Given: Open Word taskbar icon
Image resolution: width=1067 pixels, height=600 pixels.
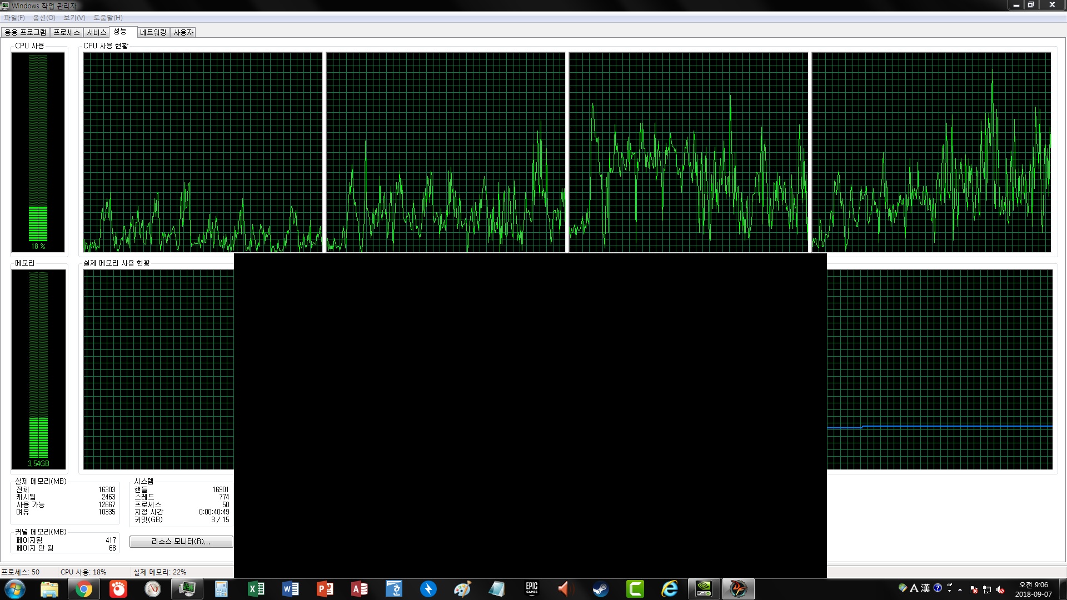Looking at the screenshot, I should point(290,589).
